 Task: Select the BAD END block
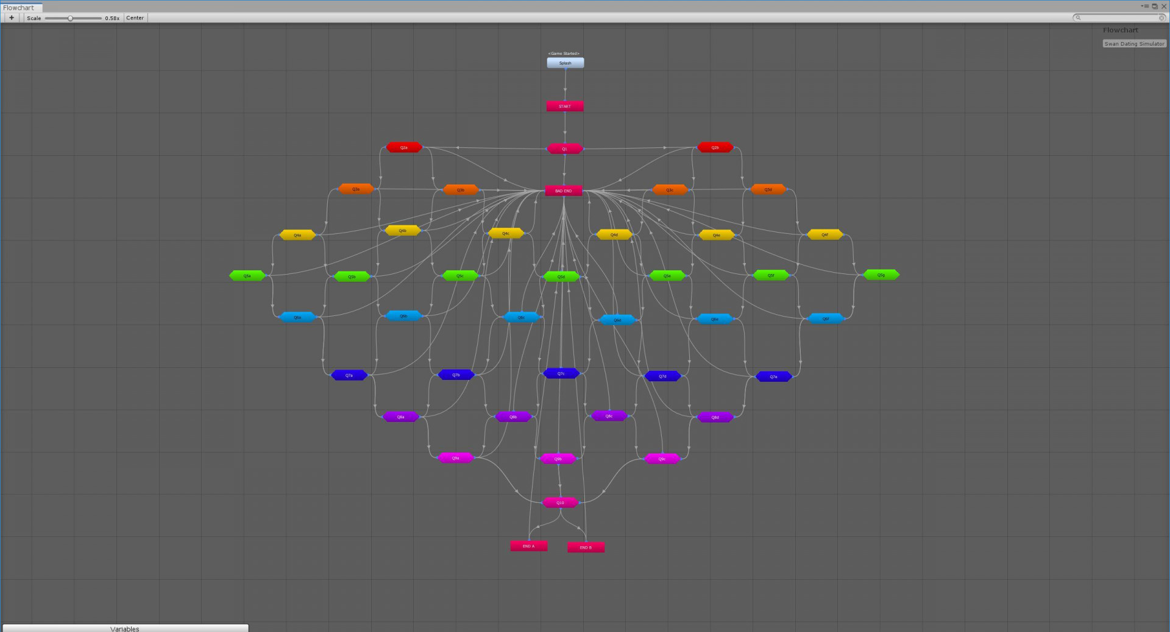(x=564, y=191)
